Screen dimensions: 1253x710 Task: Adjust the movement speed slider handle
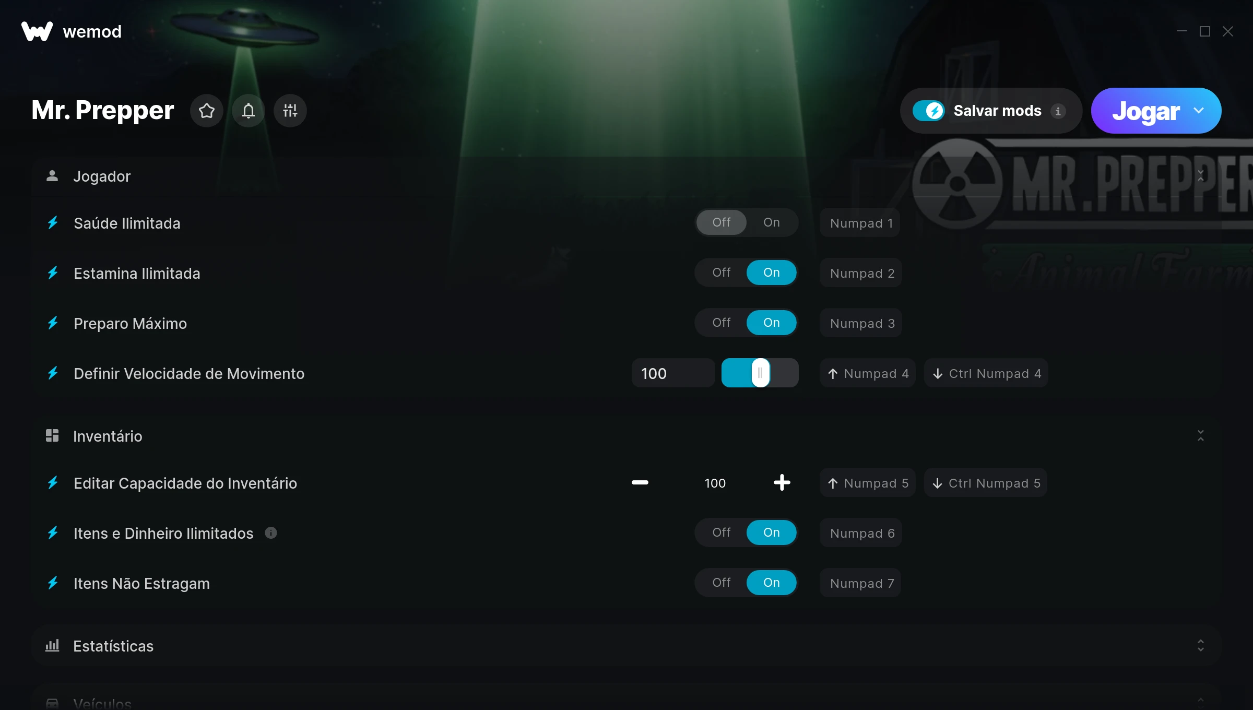coord(760,373)
